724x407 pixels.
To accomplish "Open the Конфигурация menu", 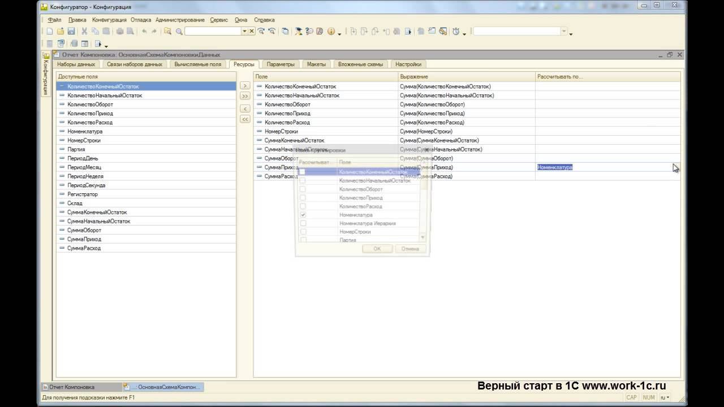I will 109,20.
